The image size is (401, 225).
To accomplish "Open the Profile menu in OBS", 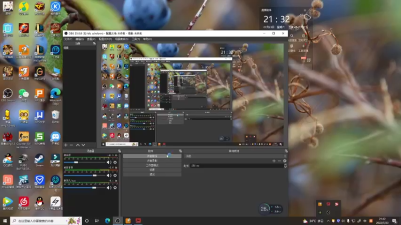I will tap(105, 39).
